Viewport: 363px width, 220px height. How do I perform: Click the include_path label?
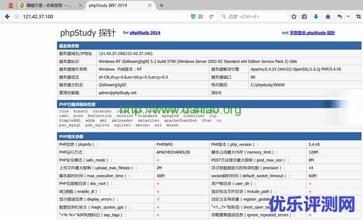244,192
